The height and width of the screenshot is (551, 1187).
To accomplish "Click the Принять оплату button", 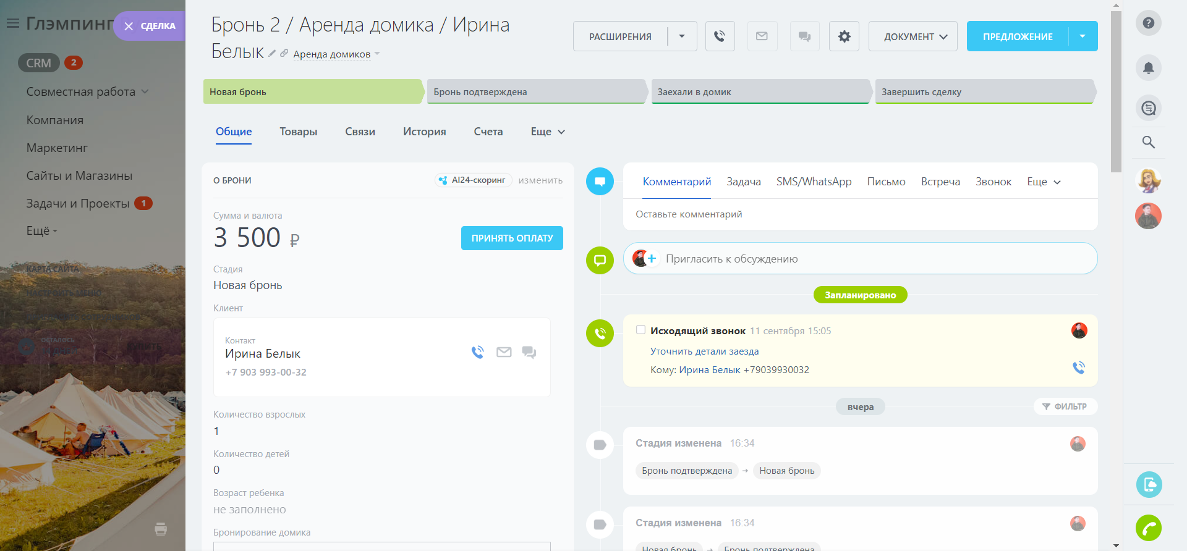I will pos(512,238).
